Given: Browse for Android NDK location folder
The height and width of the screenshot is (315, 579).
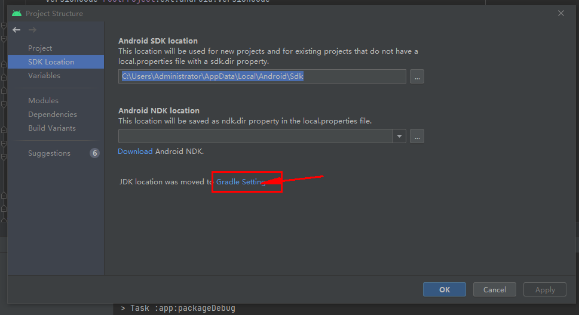Looking at the screenshot, I should pyautogui.click(x=417, y=136).
